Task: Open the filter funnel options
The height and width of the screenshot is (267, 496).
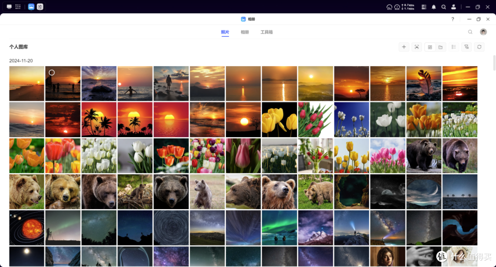Action: point(466,47)
